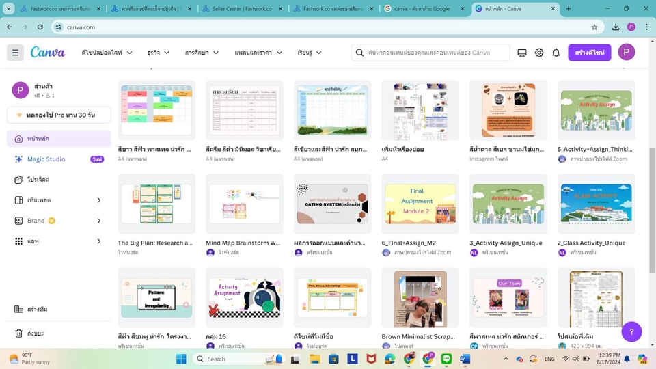The width and height of the screenshot is (656, 369).
Task: Bookmark this page with star icon
Action: (594, 27)
